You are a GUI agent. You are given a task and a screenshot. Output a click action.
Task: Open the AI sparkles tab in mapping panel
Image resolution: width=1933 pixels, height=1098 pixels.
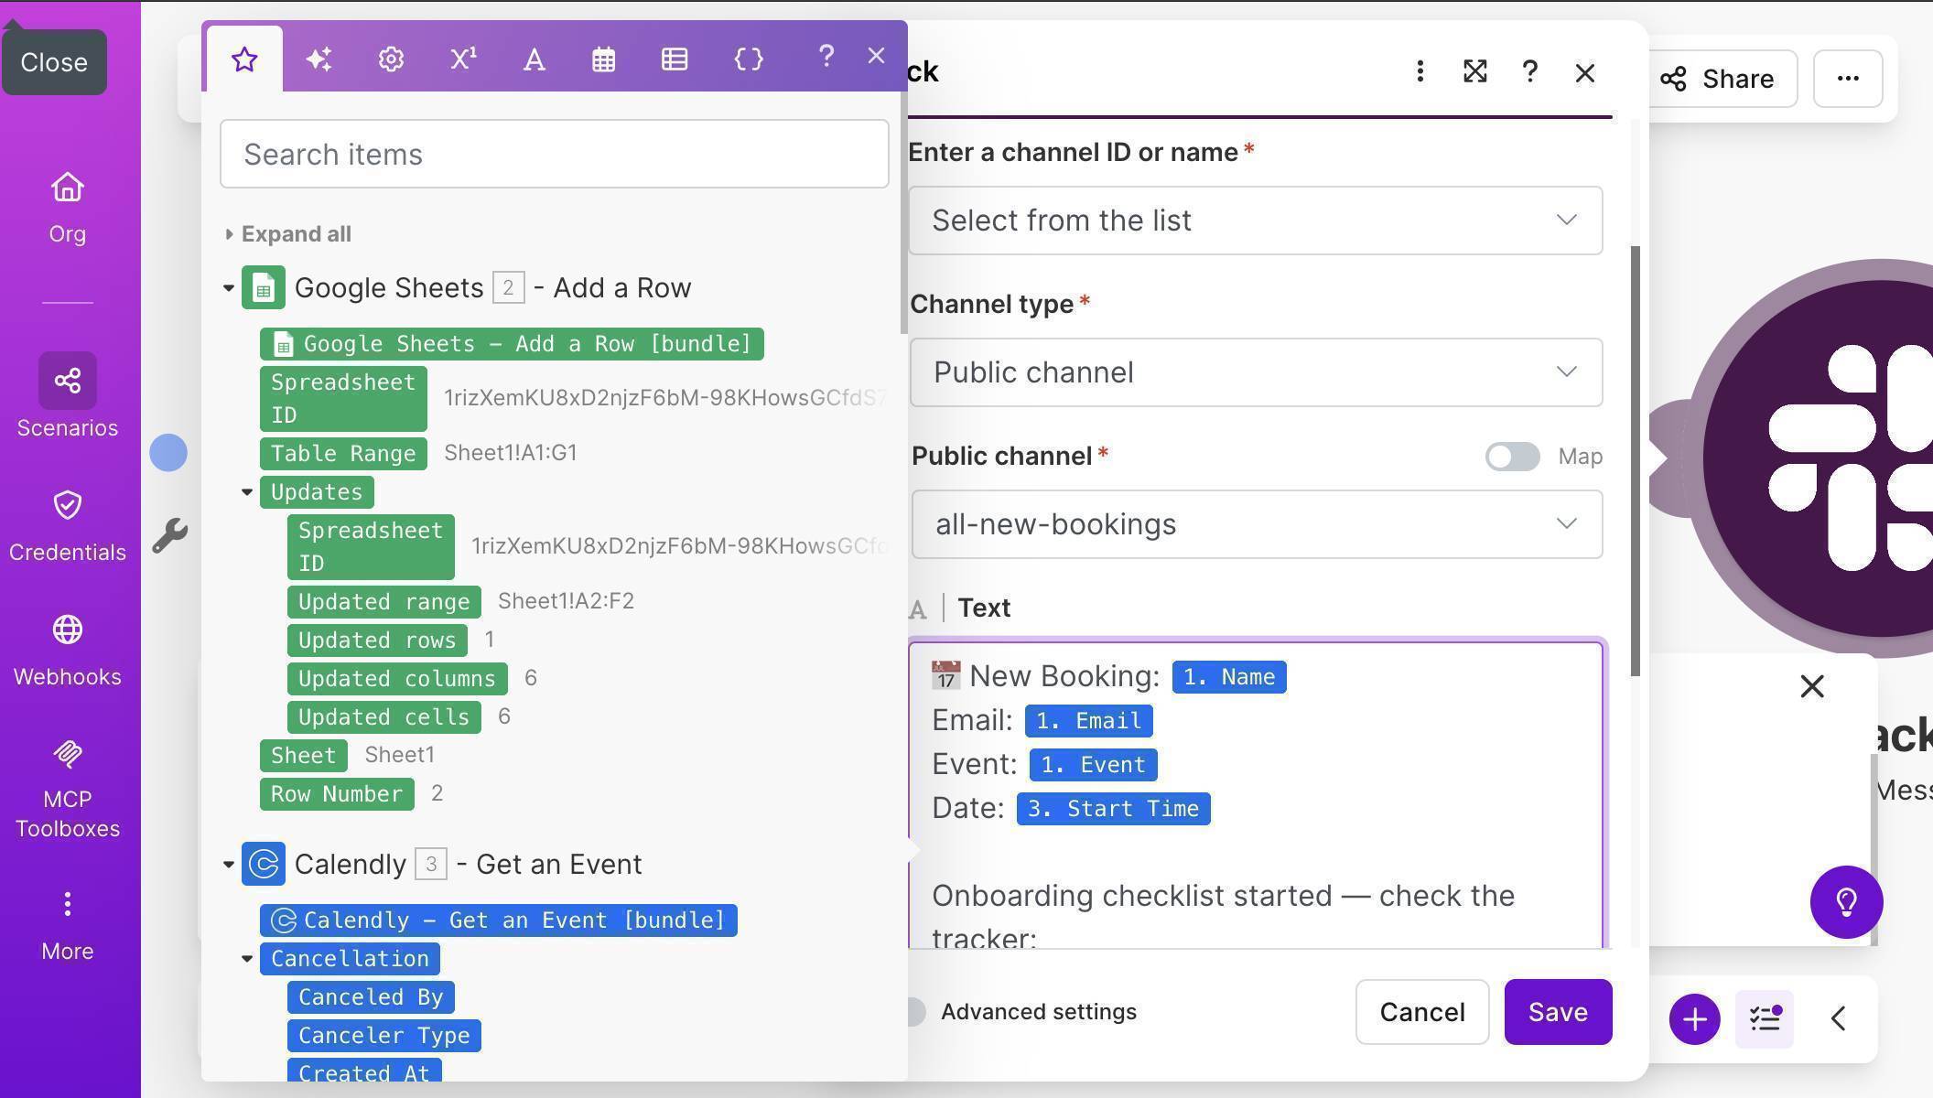318,59
